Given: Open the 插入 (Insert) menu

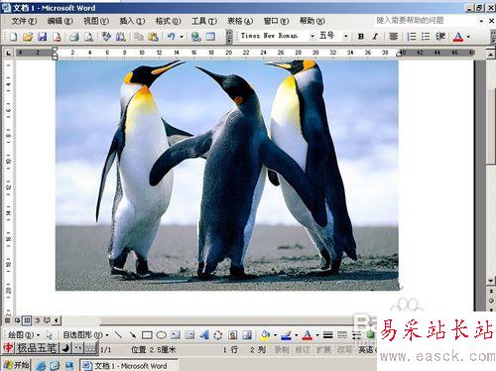Looking at the screenshot, I should (132, 21).
